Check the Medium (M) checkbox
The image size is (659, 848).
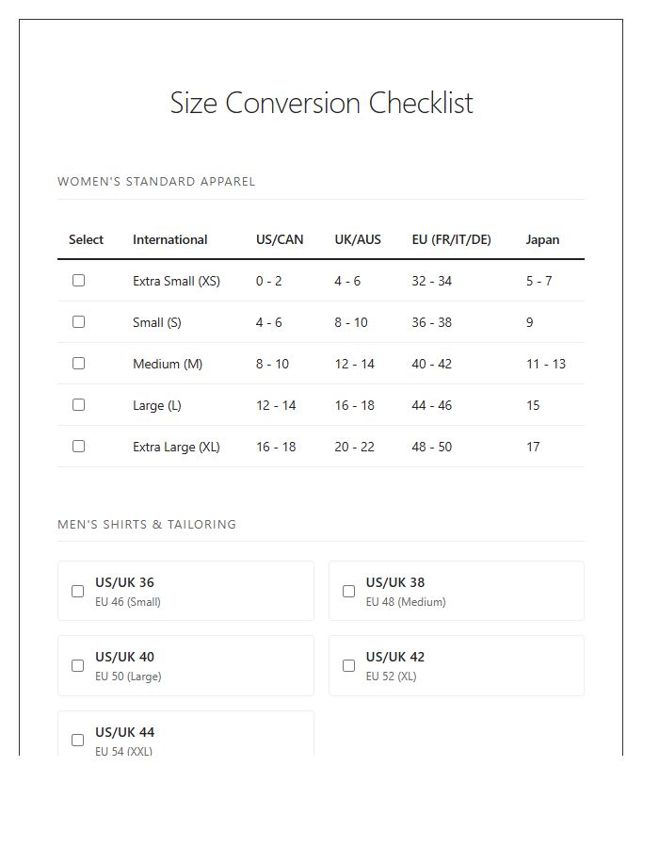79,363
